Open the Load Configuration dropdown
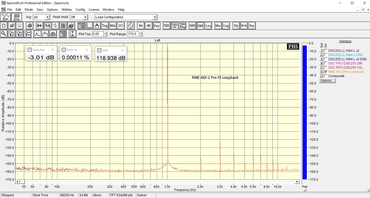This screenshot has width=370, height=198. 155,17
